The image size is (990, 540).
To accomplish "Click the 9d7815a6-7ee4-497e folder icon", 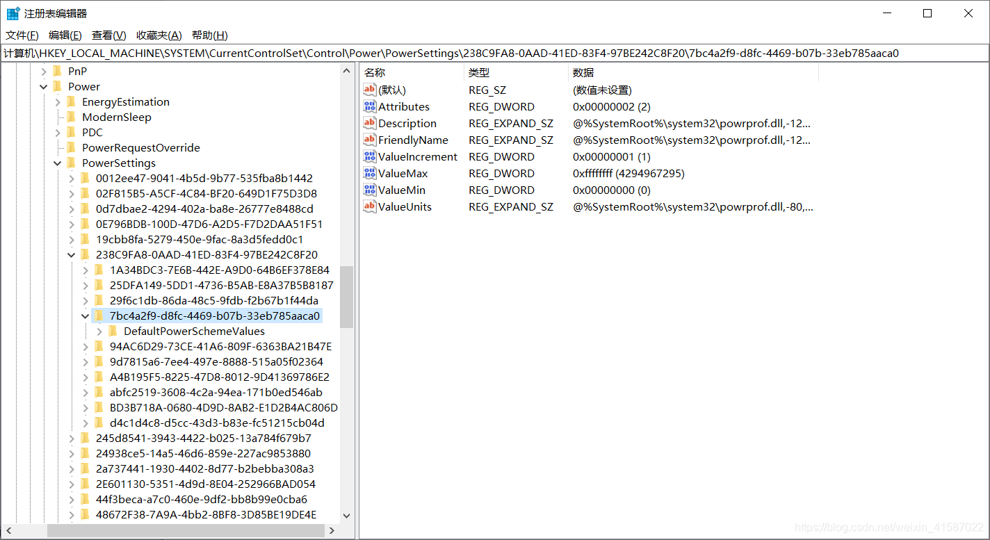I will [99, 361].
